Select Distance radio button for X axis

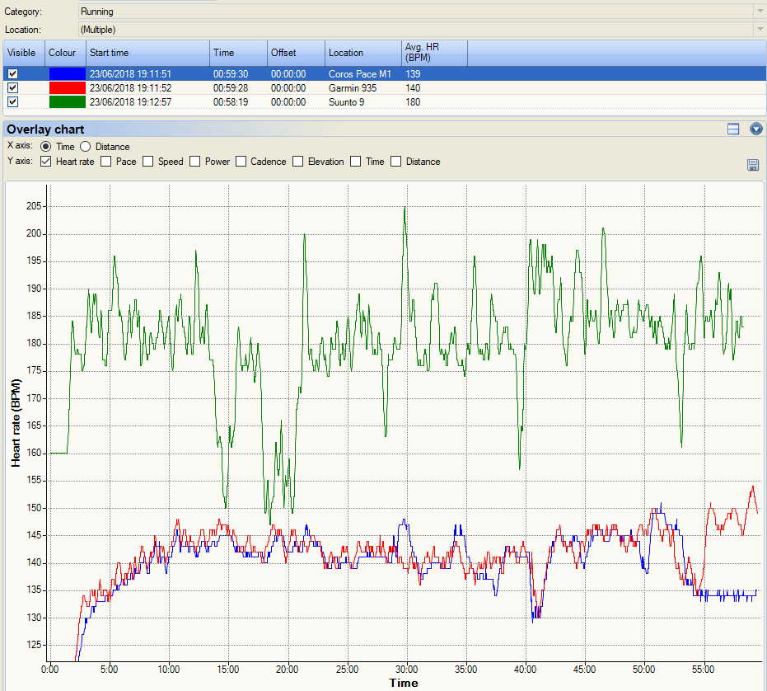(86, 147)
